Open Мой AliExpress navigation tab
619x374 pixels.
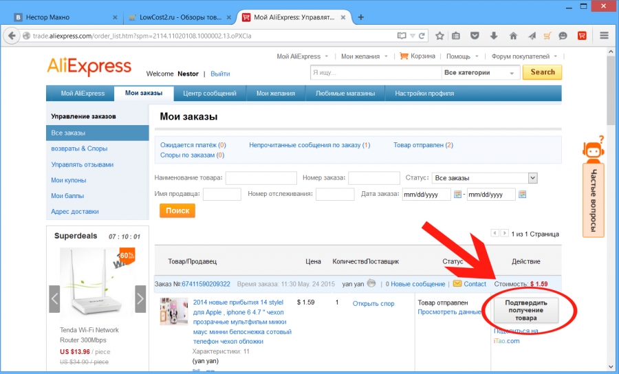(x=83, y=93)
